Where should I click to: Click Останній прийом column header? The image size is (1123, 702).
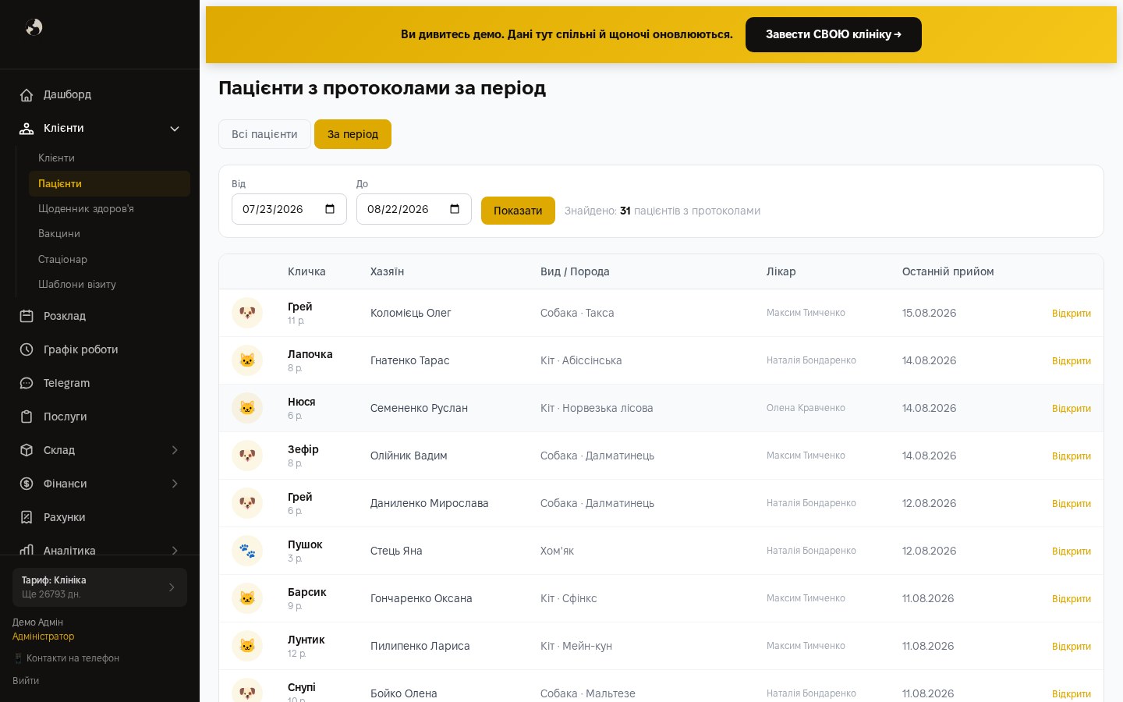click(948, 271)
